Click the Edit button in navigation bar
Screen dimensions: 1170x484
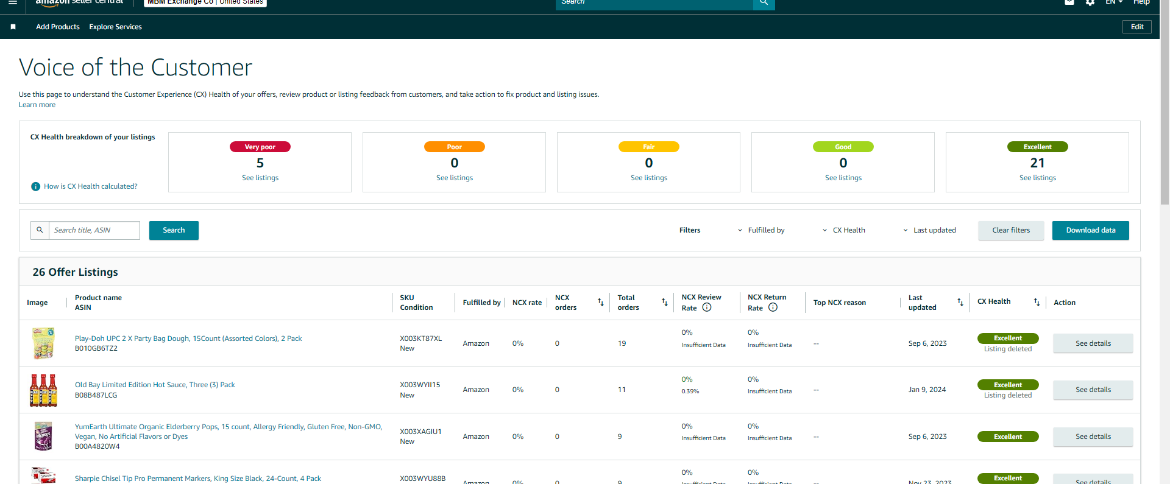[1137, 27]
